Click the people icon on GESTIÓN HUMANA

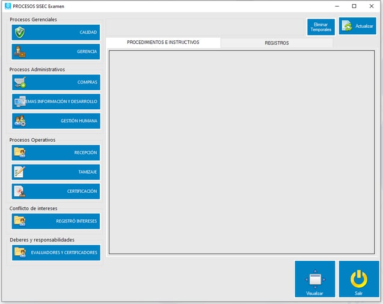coord(20,121)
